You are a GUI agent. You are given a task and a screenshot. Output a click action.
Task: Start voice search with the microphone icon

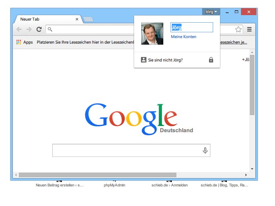pyautogui.click(x=205, y=150)
